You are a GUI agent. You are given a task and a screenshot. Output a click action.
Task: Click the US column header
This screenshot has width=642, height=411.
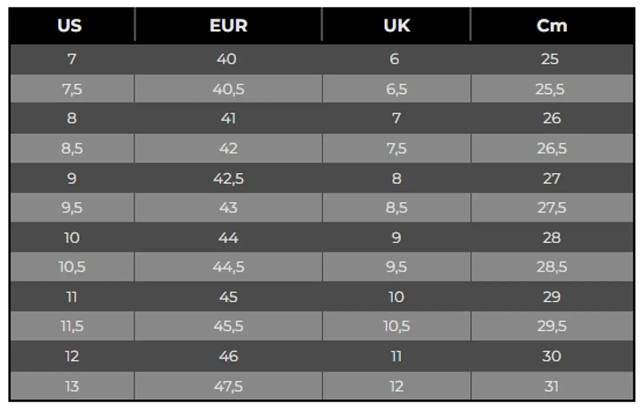[70, 25]
